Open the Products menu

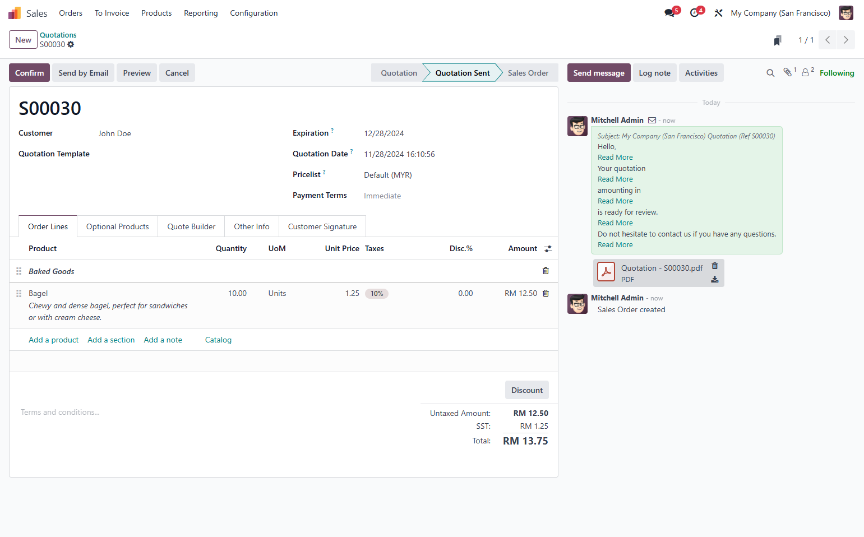point(156,13)
